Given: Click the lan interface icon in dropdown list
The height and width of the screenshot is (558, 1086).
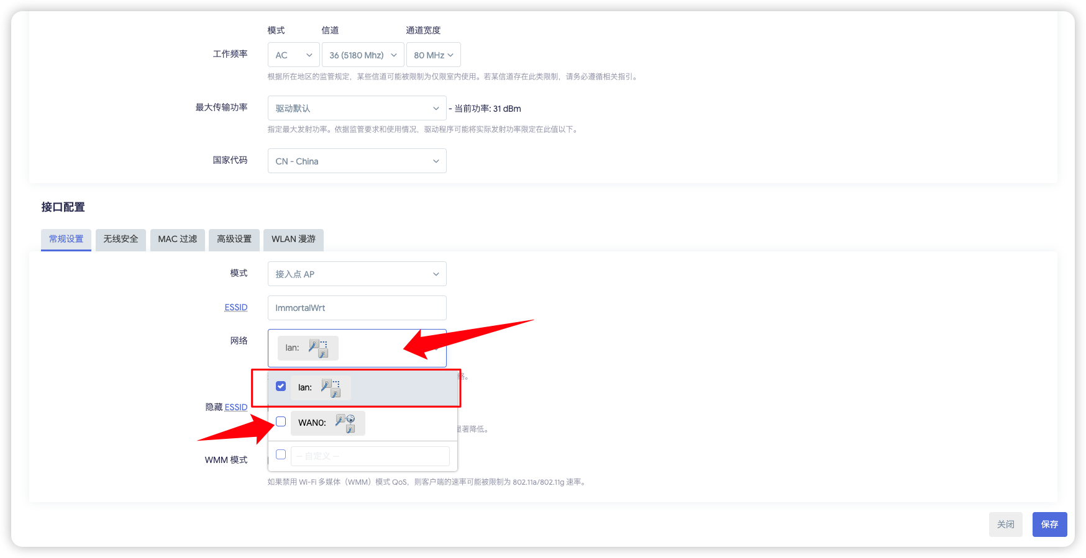Looking at the screenshot, I should (331, 388).
